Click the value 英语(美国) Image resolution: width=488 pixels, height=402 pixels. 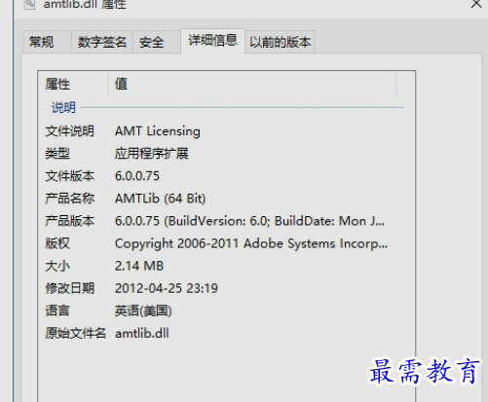pyautogui.click(x=143, y=311)
